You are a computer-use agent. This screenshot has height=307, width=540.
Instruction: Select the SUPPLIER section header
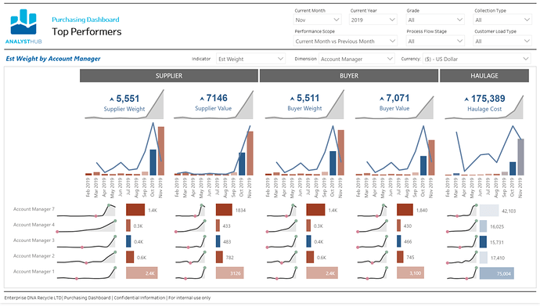point(169,76)
